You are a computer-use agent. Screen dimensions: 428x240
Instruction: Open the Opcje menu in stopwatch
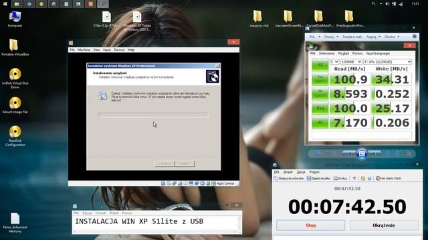(x=301, y=172)
